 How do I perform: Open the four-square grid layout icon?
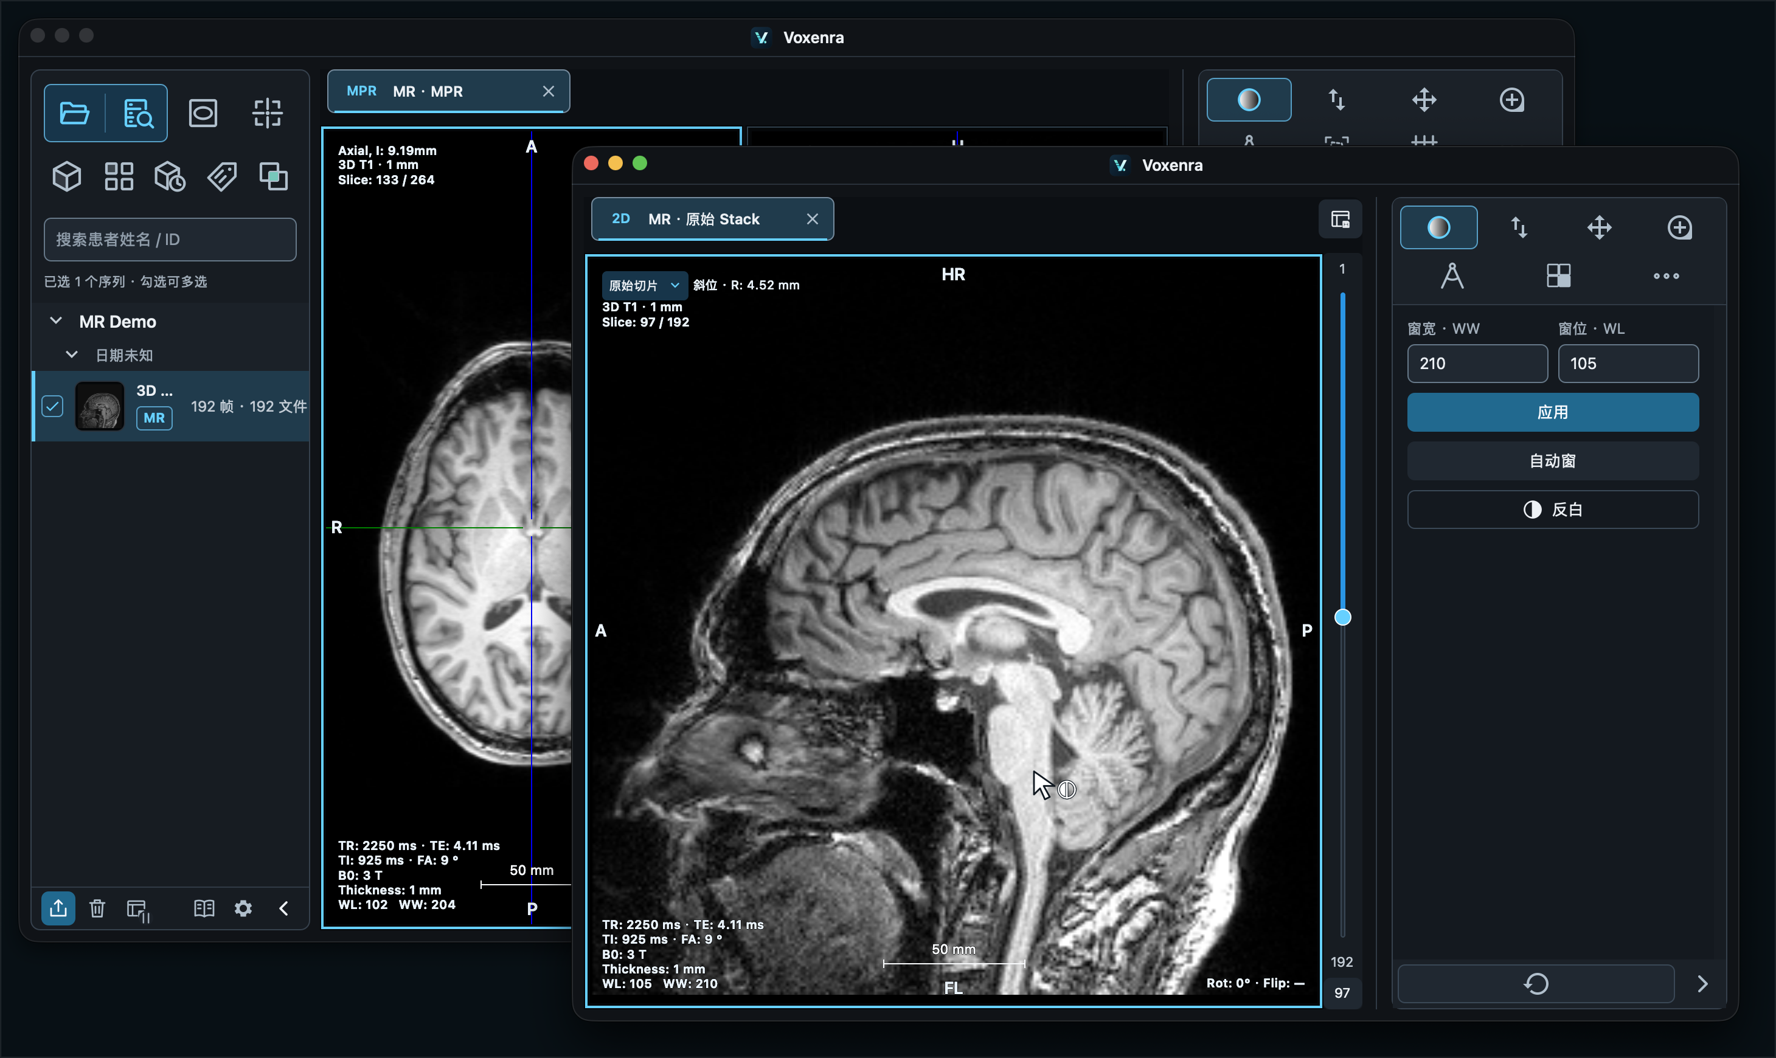click(119, 176)
